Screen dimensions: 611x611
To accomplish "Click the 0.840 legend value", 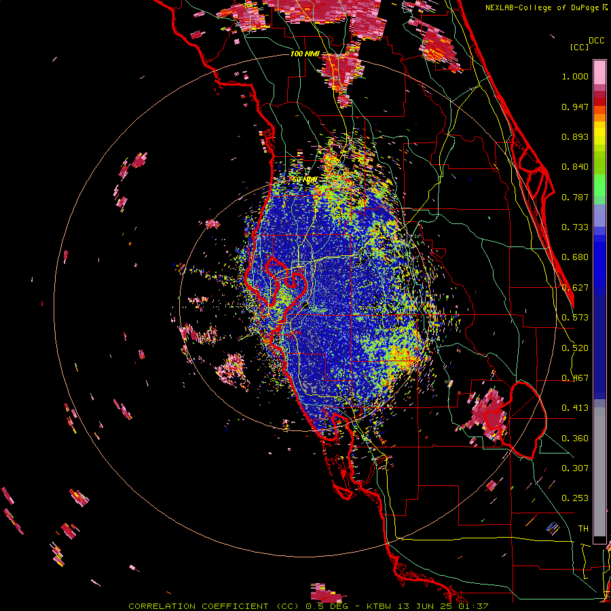I will [575, 167].
